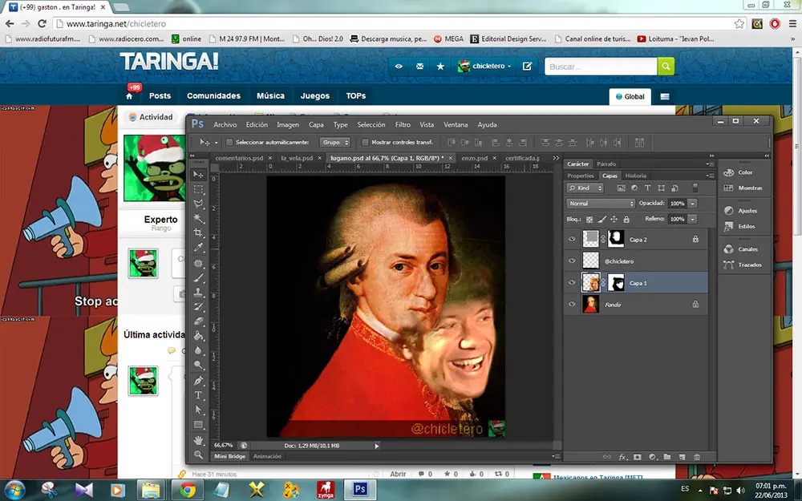Switch to the Animación tab
802x501 pixels.
tap(268, 456)
